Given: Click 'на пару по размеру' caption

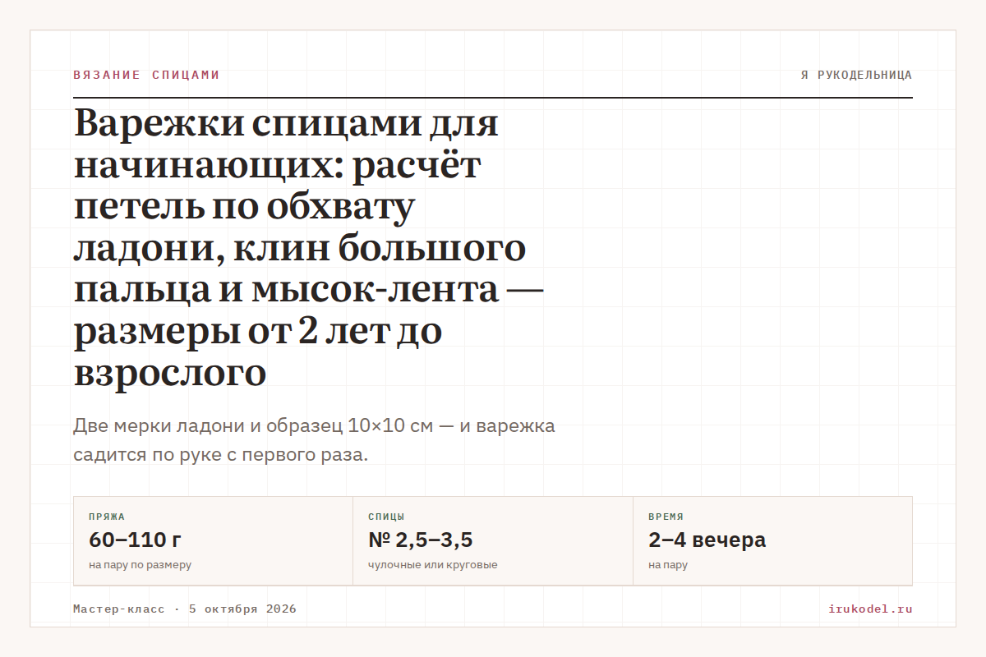Looking at the screenshot, I should 140,565.
